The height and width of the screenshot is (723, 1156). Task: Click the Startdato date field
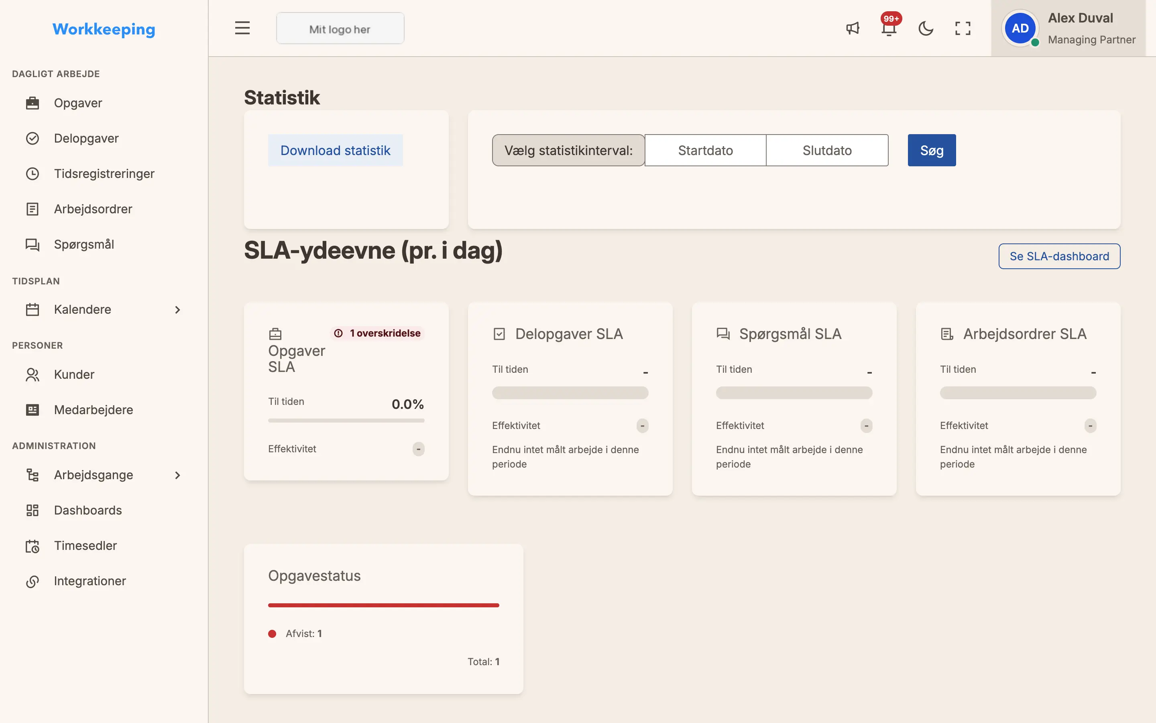(706, 150)
